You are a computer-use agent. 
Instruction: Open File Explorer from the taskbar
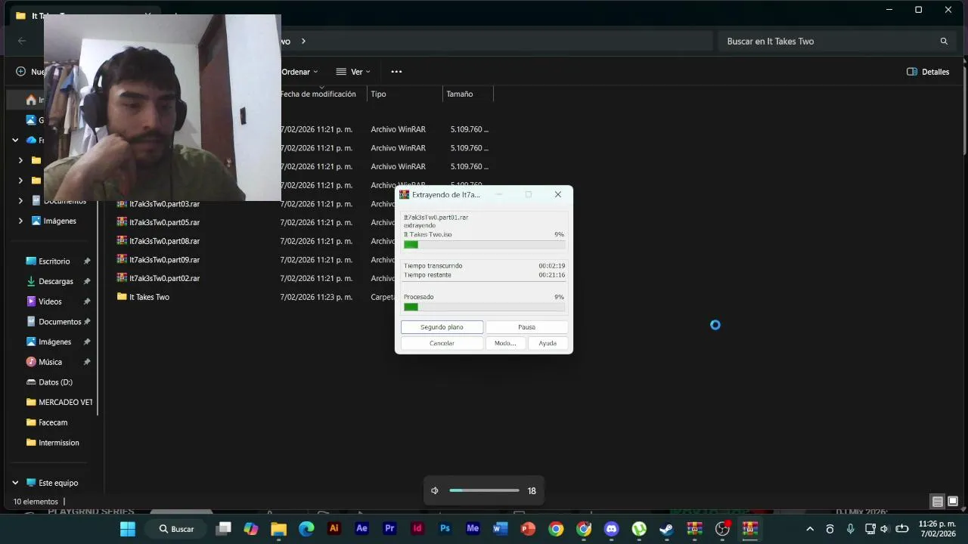click(x=278, y=529)
